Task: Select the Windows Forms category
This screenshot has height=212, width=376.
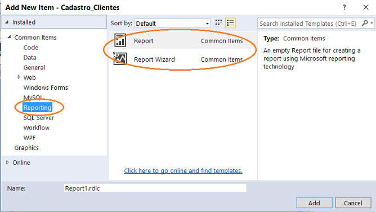Action: pyautogui.click(x=46, y=87)
